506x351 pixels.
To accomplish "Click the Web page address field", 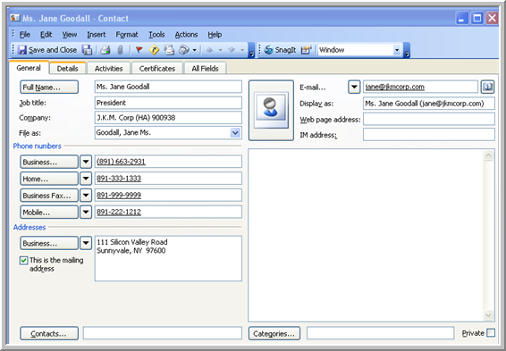I will (429, 119).
